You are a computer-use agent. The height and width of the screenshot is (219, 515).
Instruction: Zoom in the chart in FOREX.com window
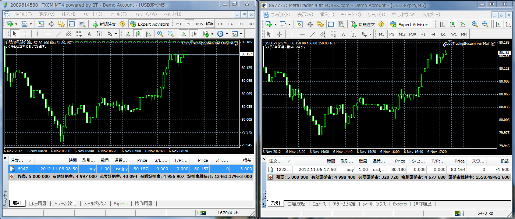475,25
